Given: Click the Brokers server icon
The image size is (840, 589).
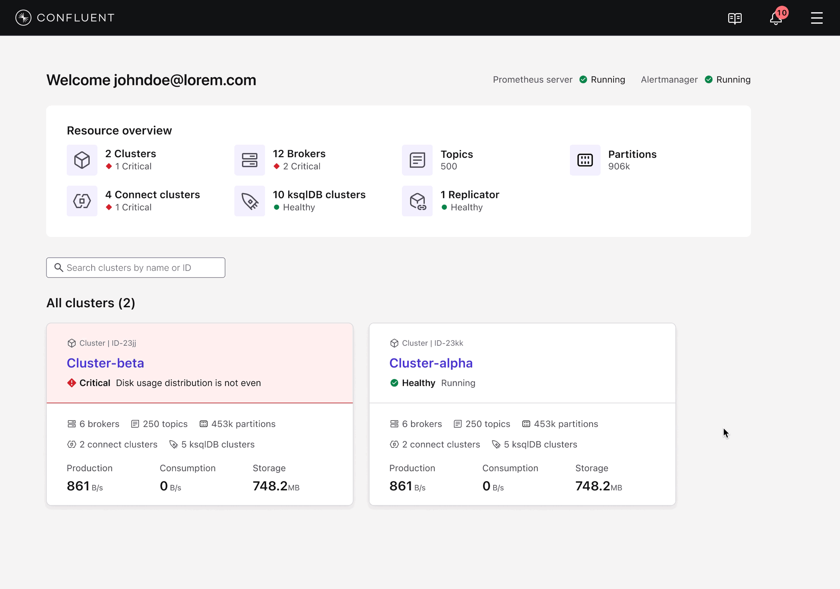Looking at the screenshot, I should point(249,160).
